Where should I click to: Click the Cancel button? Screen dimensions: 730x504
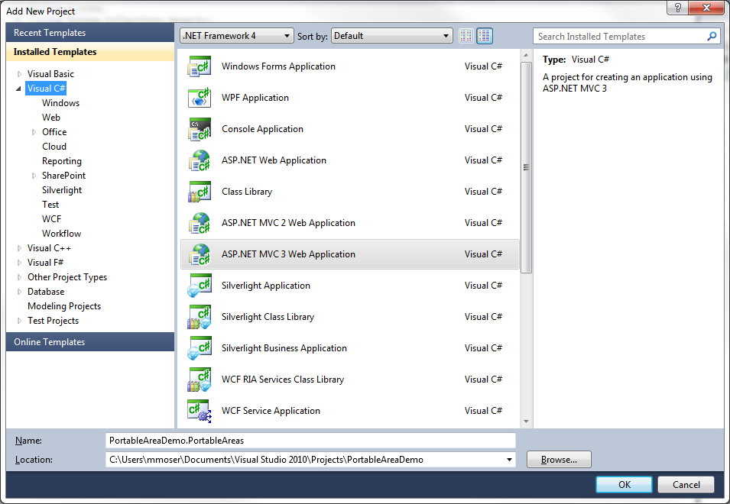point(686,484)
